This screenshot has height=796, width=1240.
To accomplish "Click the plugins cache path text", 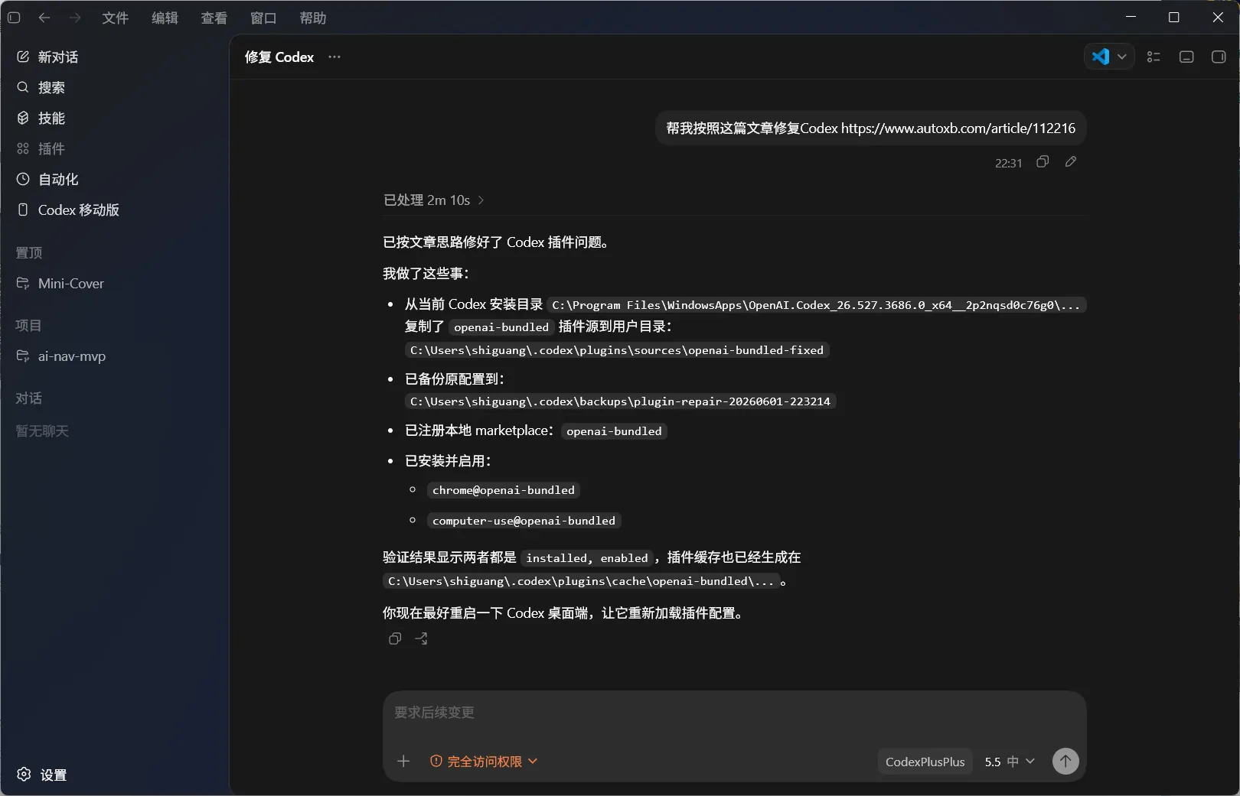I will click(581, 581).
